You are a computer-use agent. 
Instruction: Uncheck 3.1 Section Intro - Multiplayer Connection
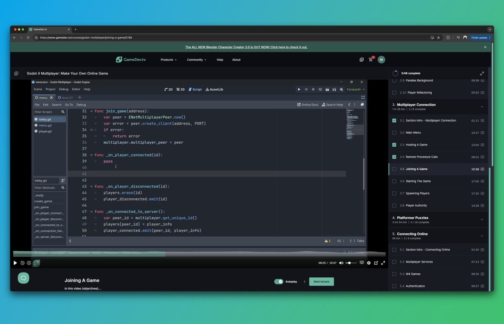[394, 121]
